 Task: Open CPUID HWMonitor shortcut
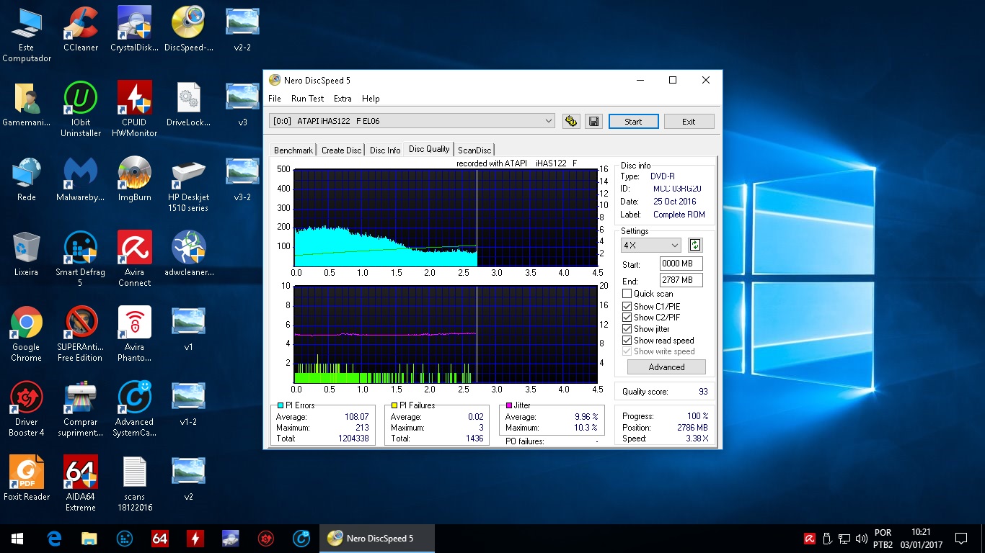[x=134, y=109]
